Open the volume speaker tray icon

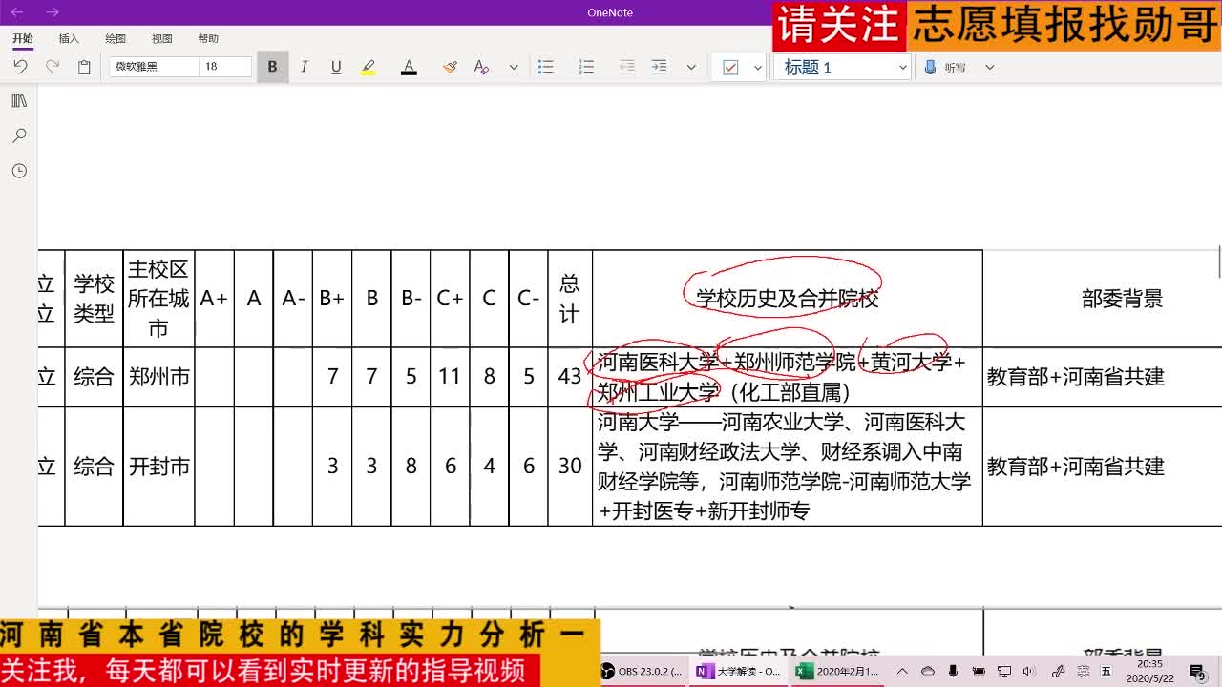click(x=1029, y=671)
